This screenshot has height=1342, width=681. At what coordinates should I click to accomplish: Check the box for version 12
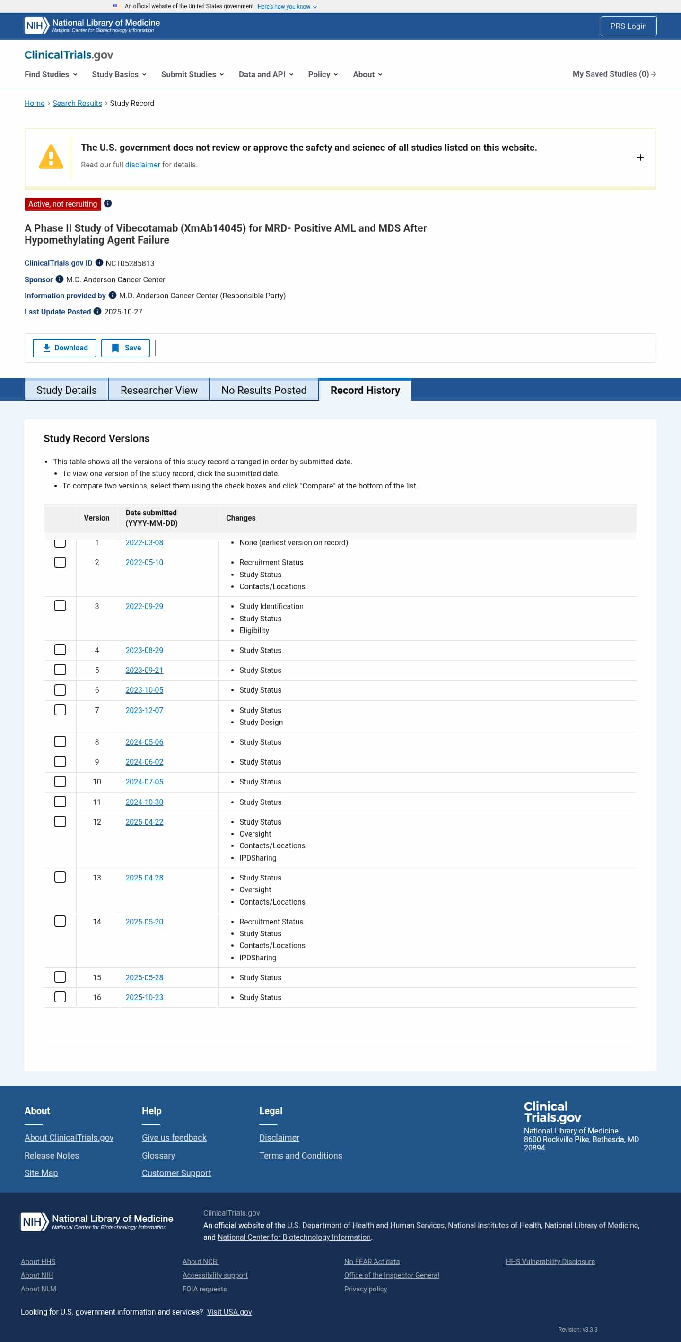pyautogui.click(x=60, y=821)
